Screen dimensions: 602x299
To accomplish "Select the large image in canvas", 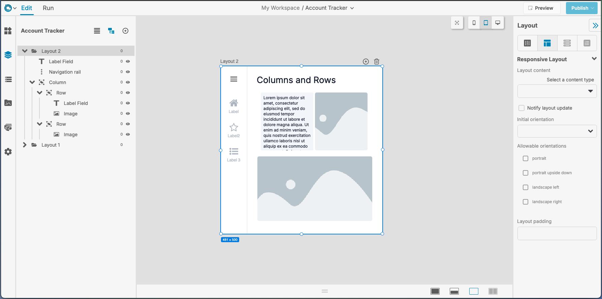I will [315, 189].
